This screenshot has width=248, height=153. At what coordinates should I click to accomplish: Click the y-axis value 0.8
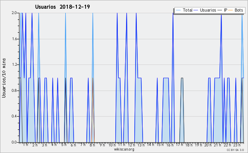point(14,91)
